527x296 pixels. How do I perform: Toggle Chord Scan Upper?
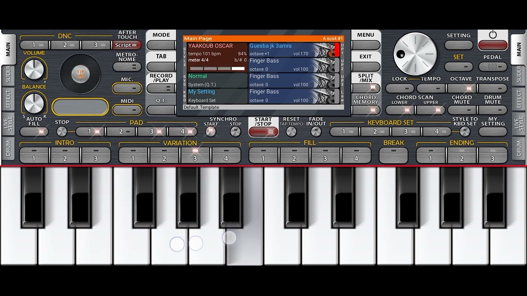pos(431,110)
